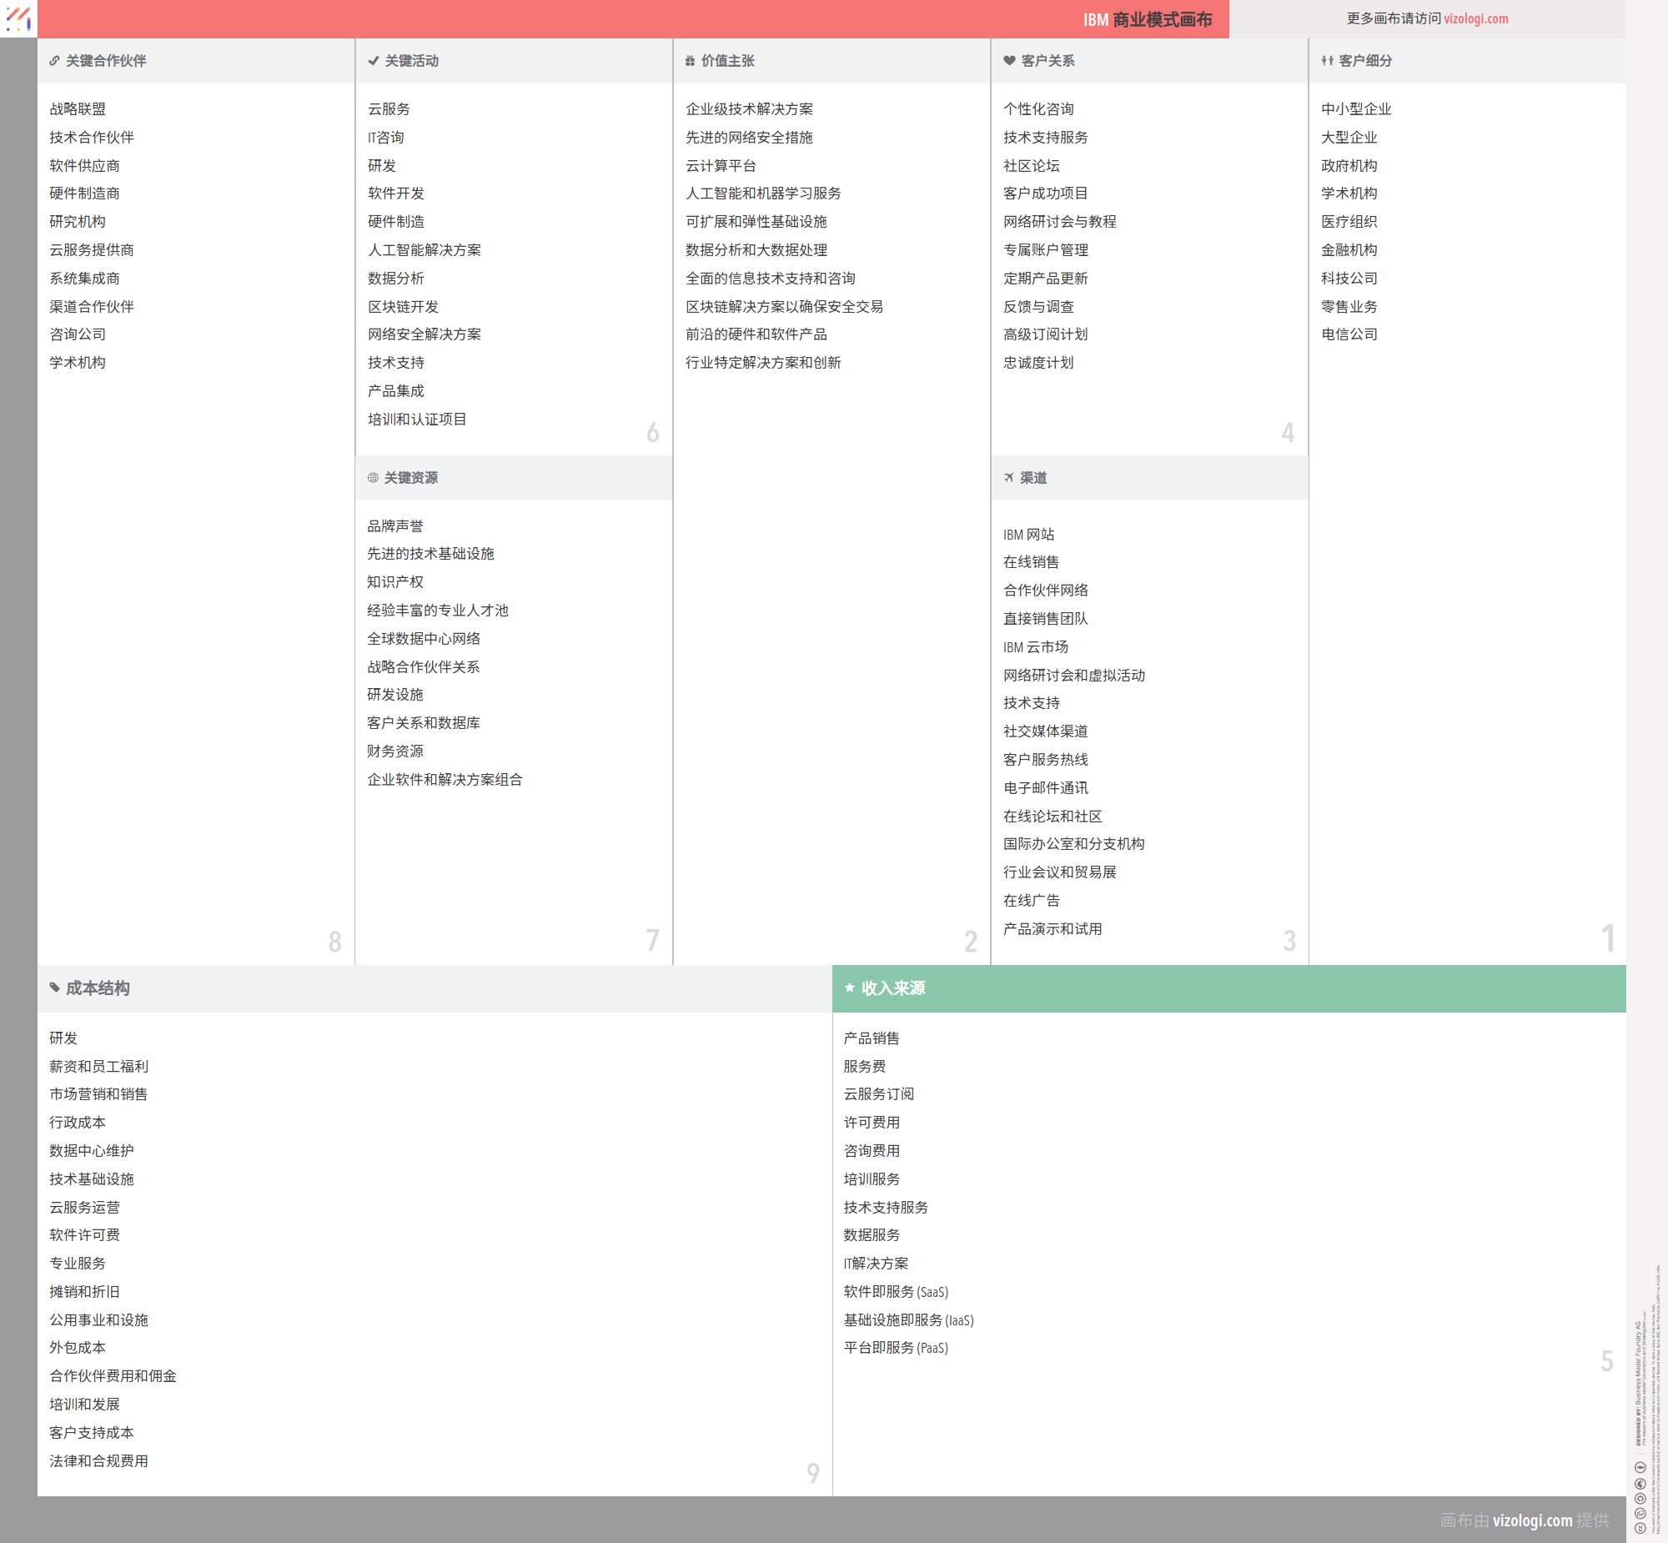Select 战略联盟 in key partners
The width and height of the screenshot is (1668, 1543).
point(77,109)
